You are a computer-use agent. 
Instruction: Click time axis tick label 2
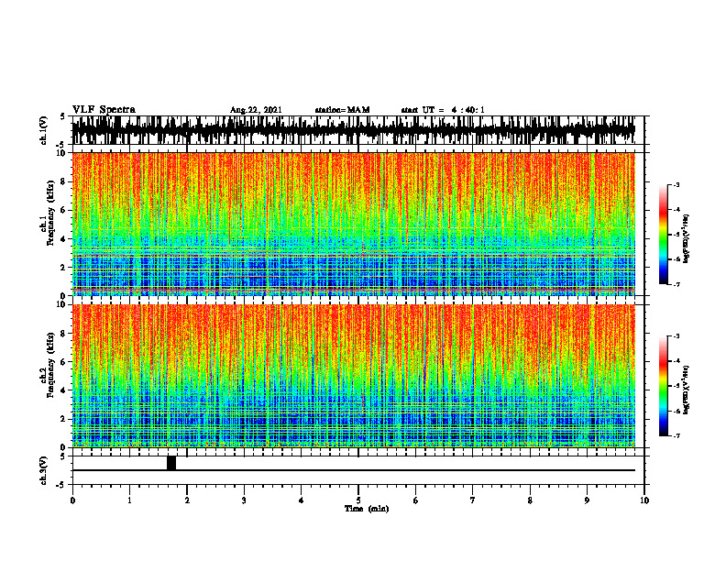coord(187,500)
